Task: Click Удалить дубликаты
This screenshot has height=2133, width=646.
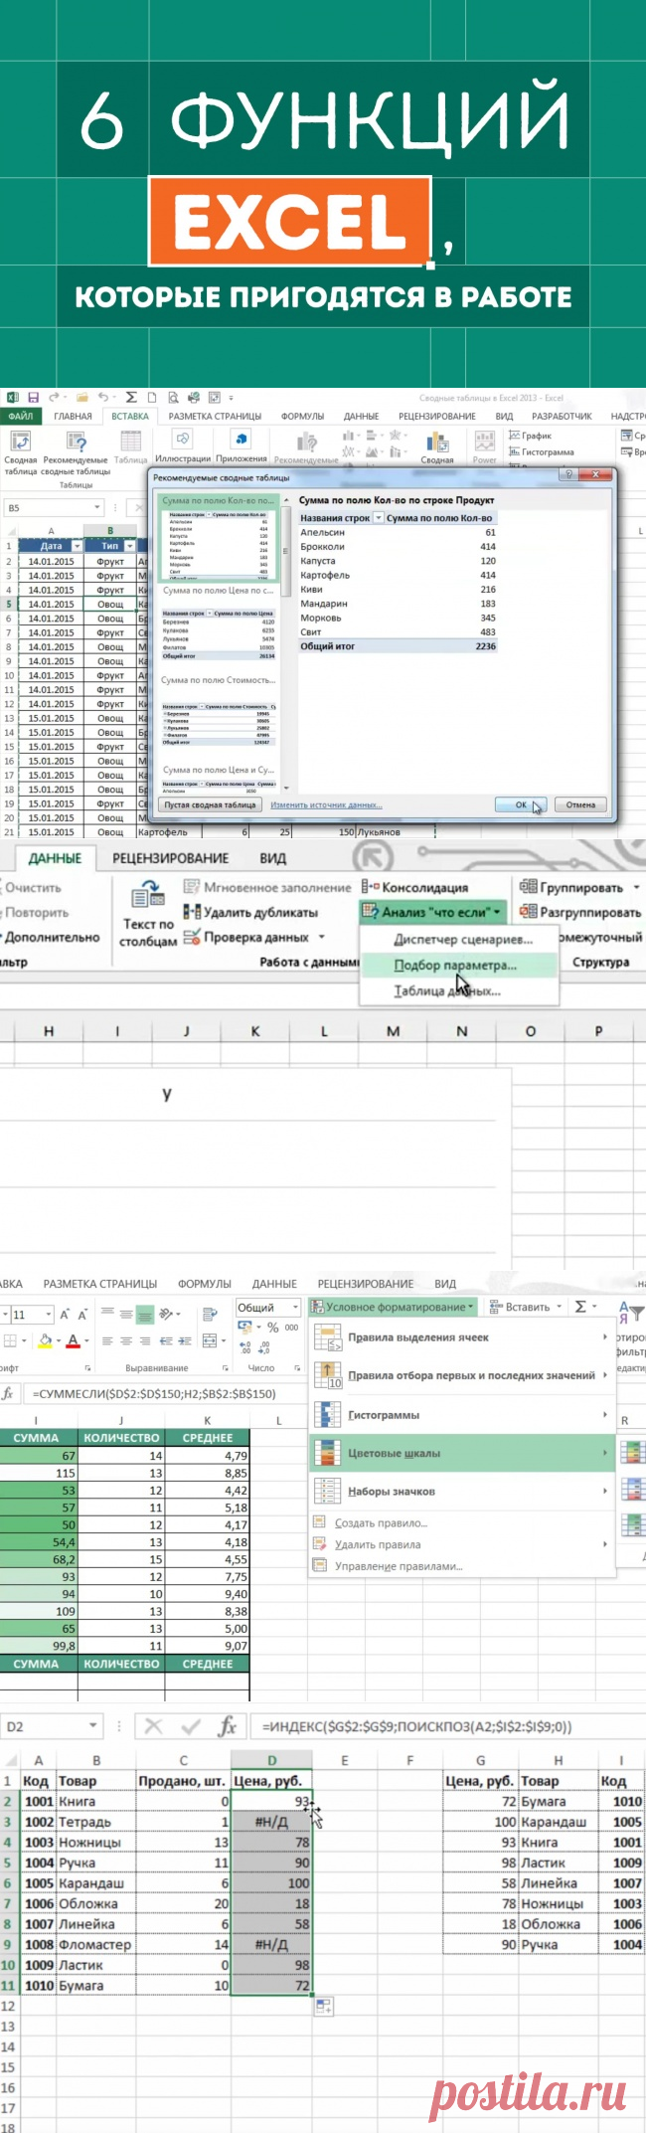Action: [x=250, y=912]
